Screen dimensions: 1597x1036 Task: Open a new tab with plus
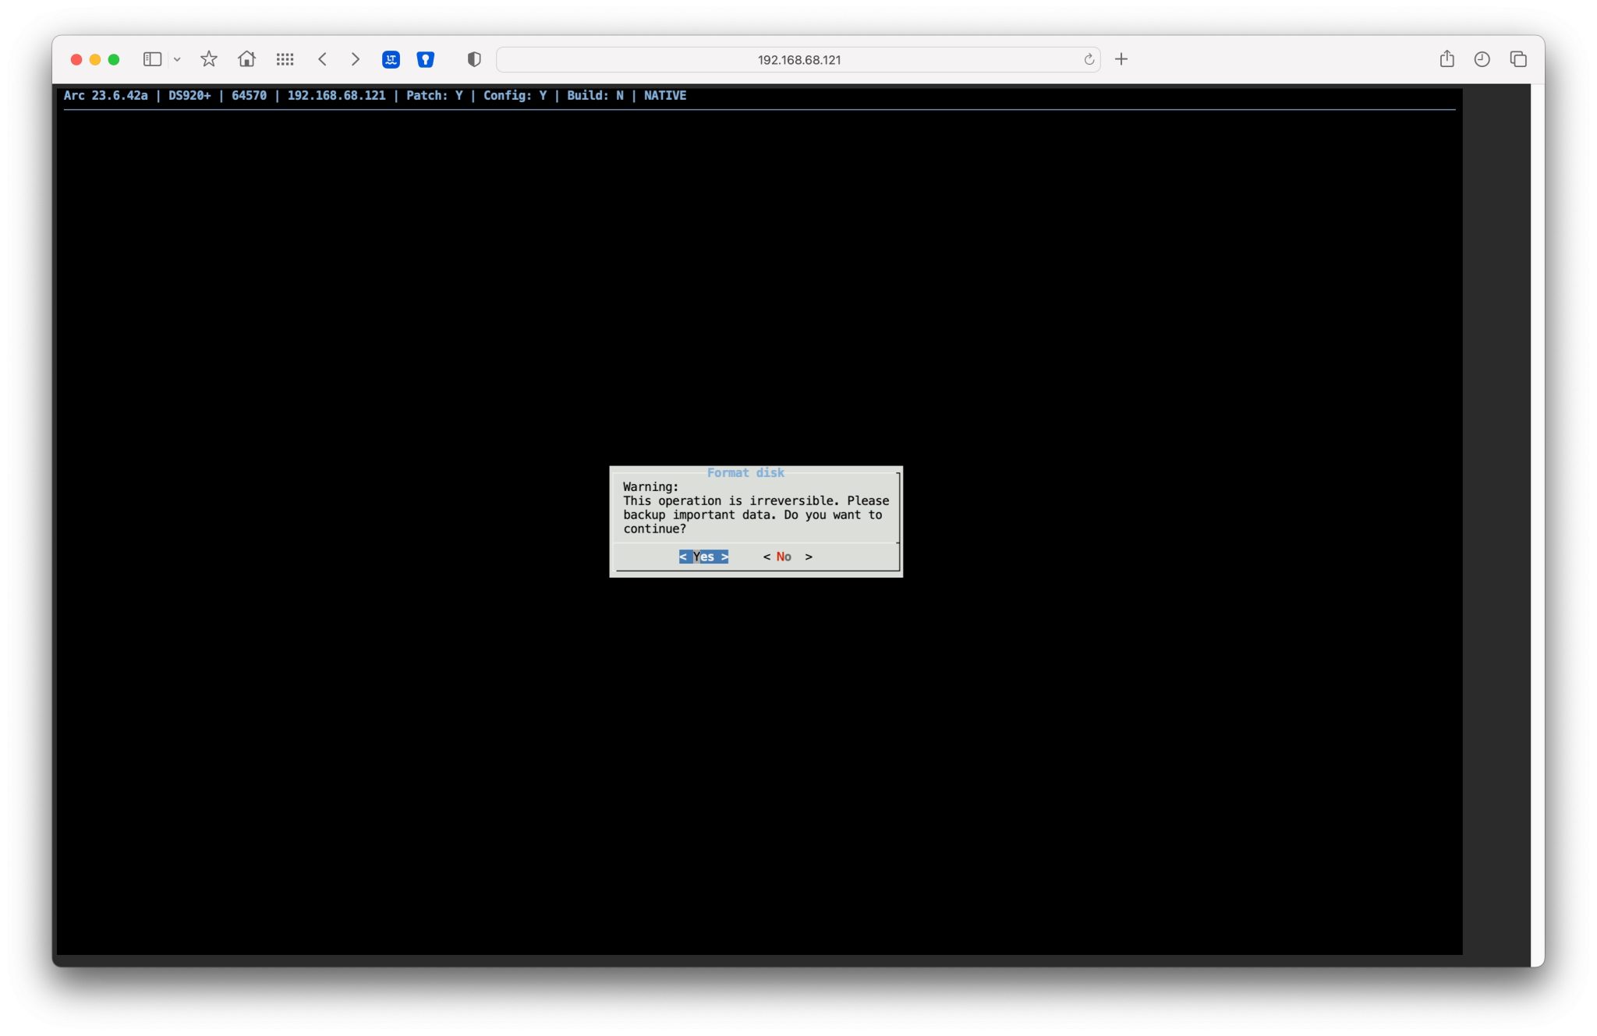point(1121,59)
